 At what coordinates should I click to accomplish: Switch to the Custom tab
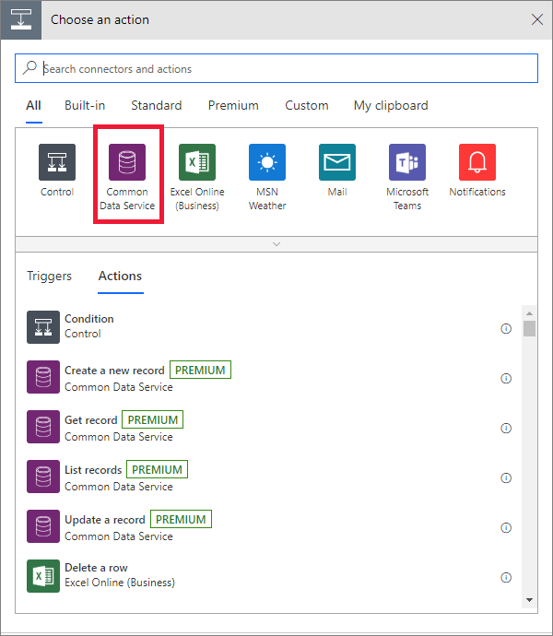[307, 105]
